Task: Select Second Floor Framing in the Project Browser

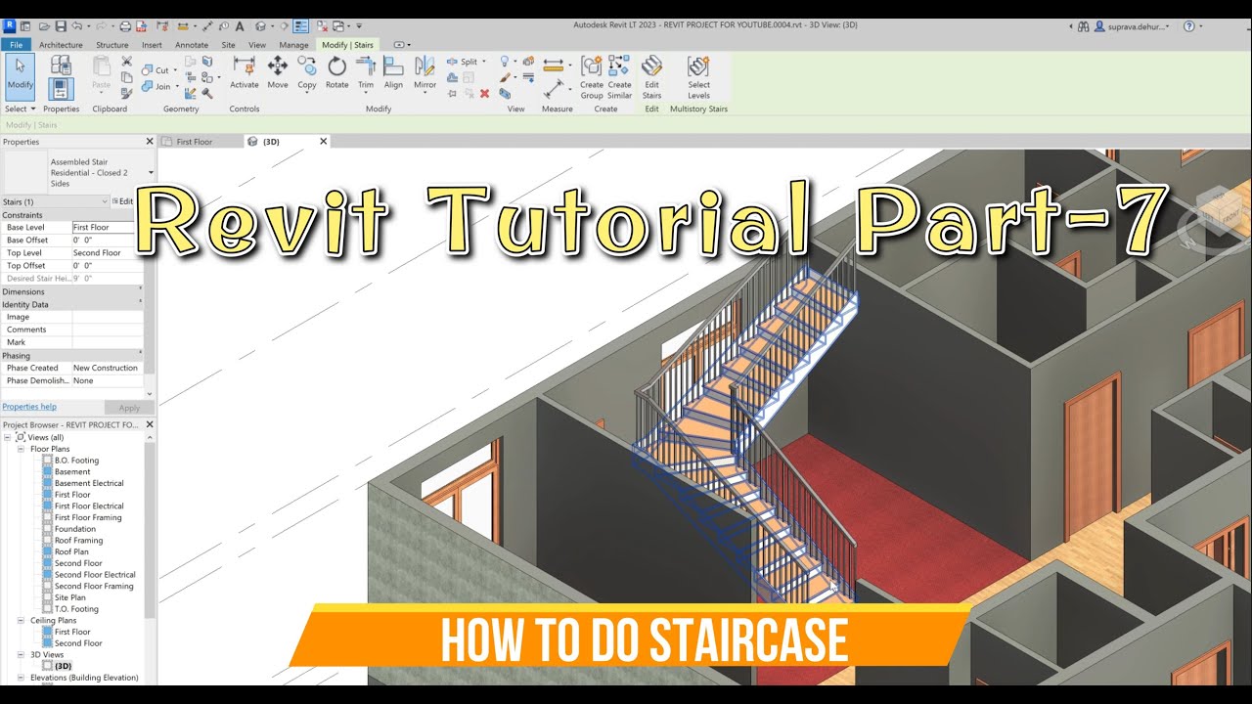Action: (x=94, y=586)
